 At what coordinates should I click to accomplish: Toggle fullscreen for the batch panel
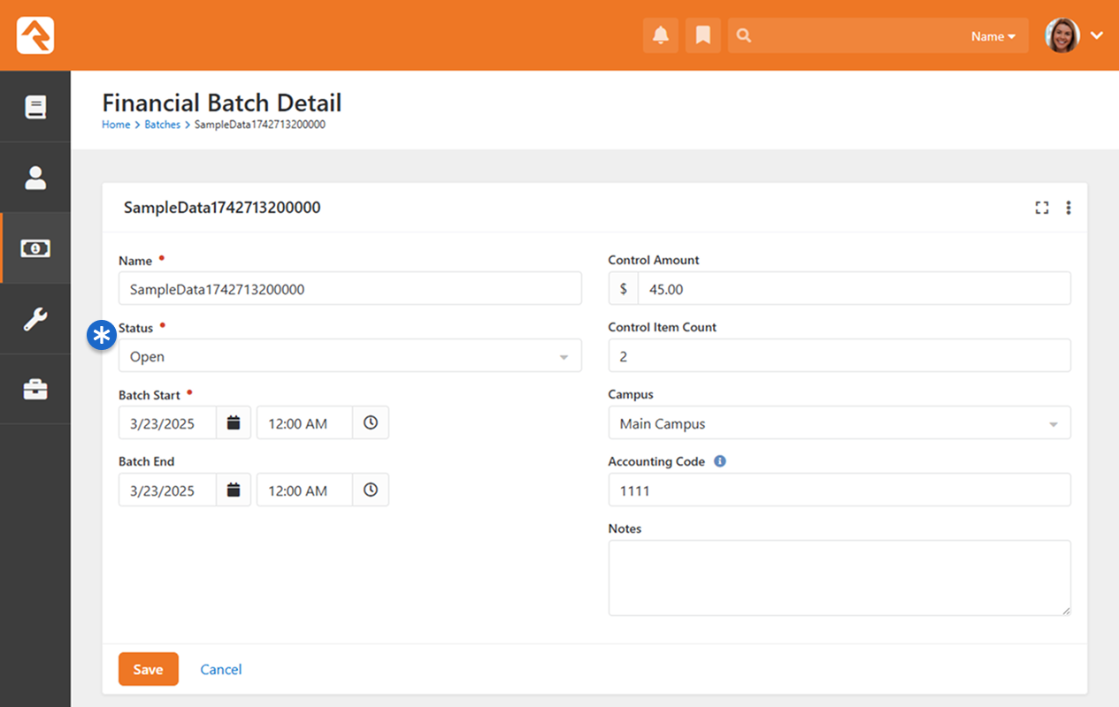point(1042,208)
